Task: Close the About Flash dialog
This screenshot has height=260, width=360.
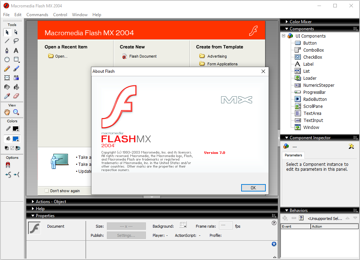Action: (263, 71)
